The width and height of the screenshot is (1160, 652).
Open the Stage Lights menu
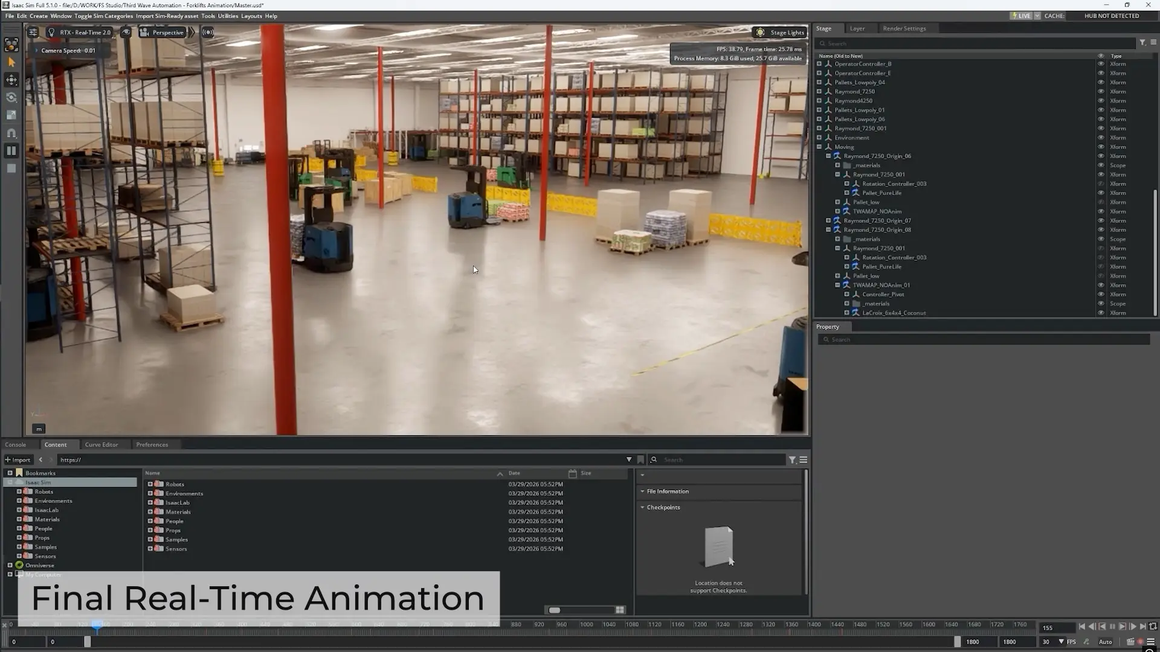pos(780,33)
